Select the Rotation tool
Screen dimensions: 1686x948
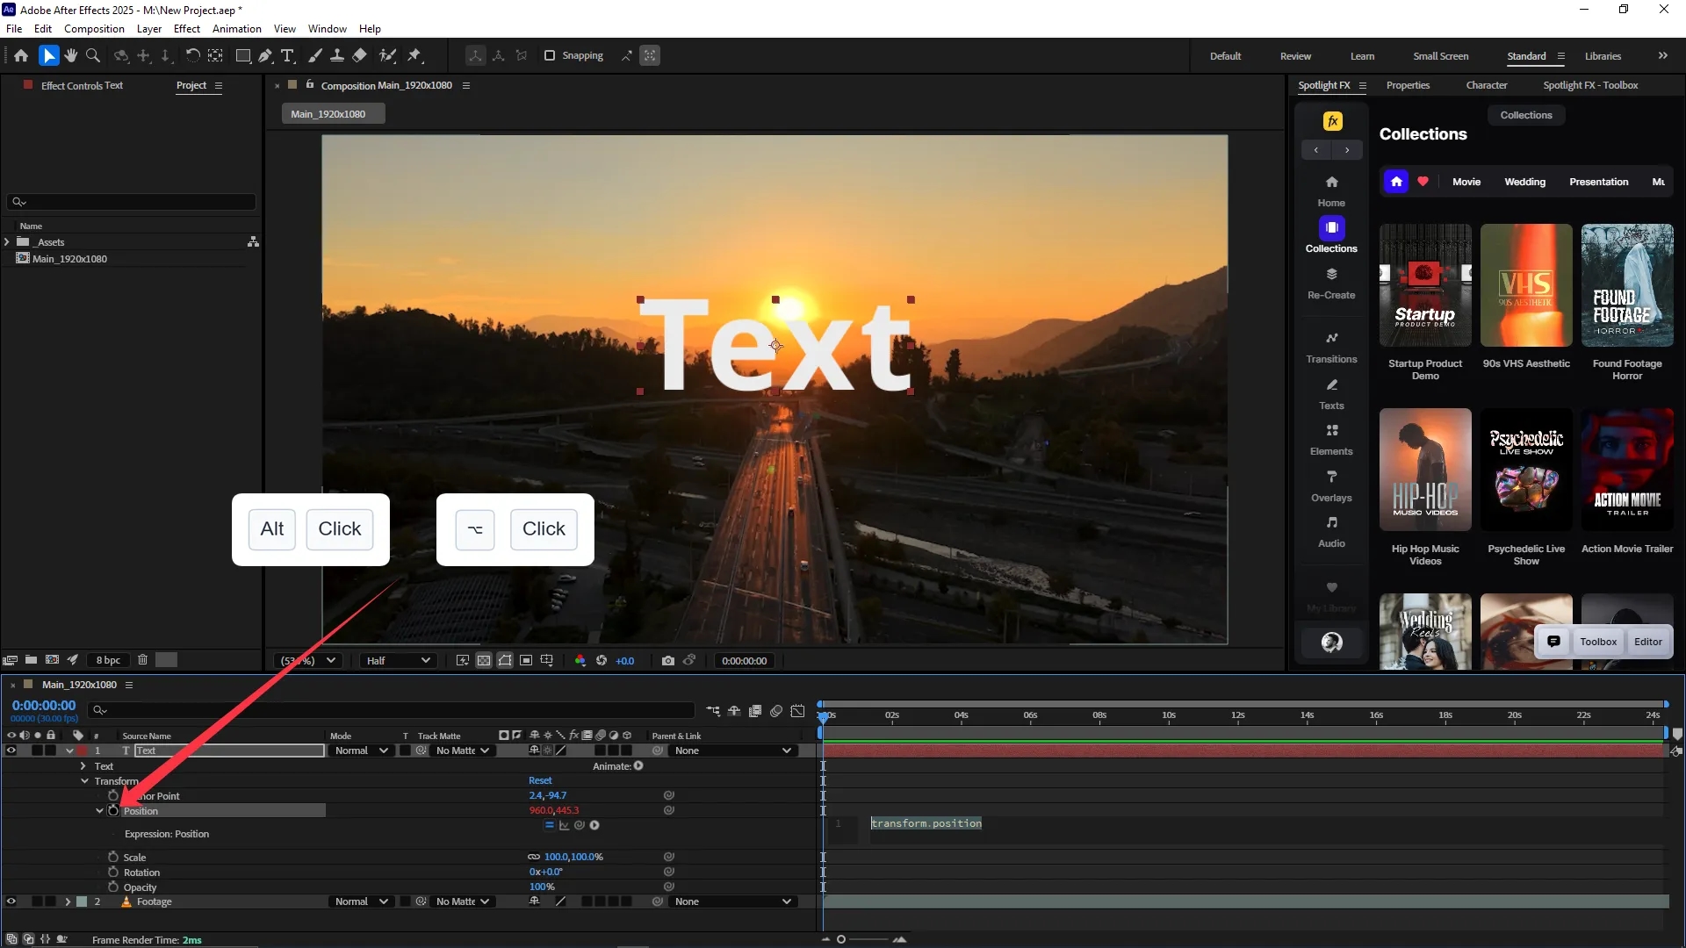pos(192,55)
